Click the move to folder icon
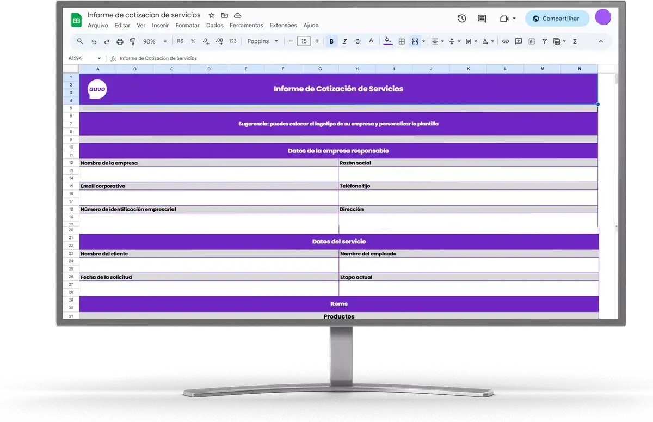 click(x=225, y=15)
